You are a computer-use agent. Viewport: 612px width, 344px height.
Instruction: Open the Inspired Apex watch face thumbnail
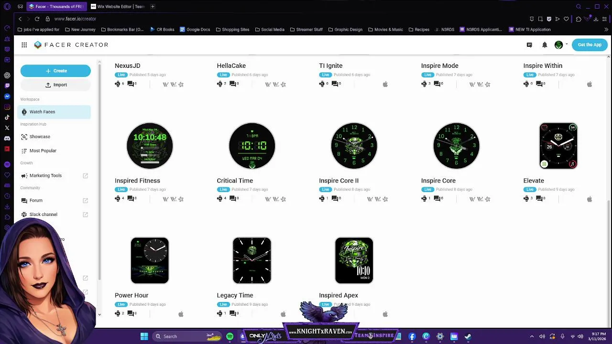[354, 260]
